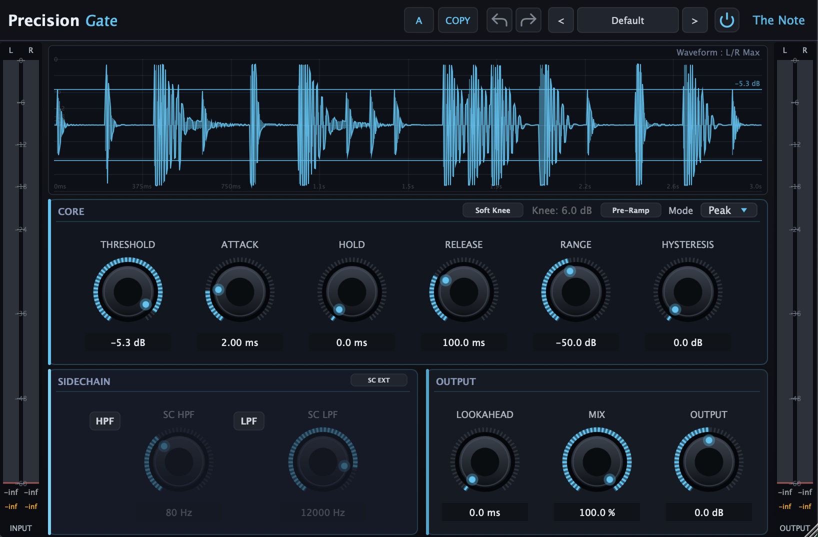Go to previous preset with left chevron
This screenshot has width=818, height=537.
560,20
